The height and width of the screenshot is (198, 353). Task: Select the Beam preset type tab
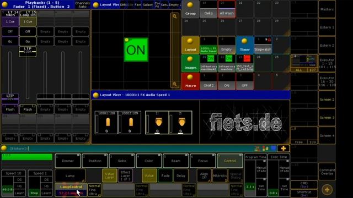(176, 161)
